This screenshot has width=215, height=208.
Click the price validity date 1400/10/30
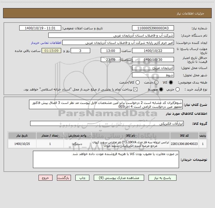tap(153, 59)
